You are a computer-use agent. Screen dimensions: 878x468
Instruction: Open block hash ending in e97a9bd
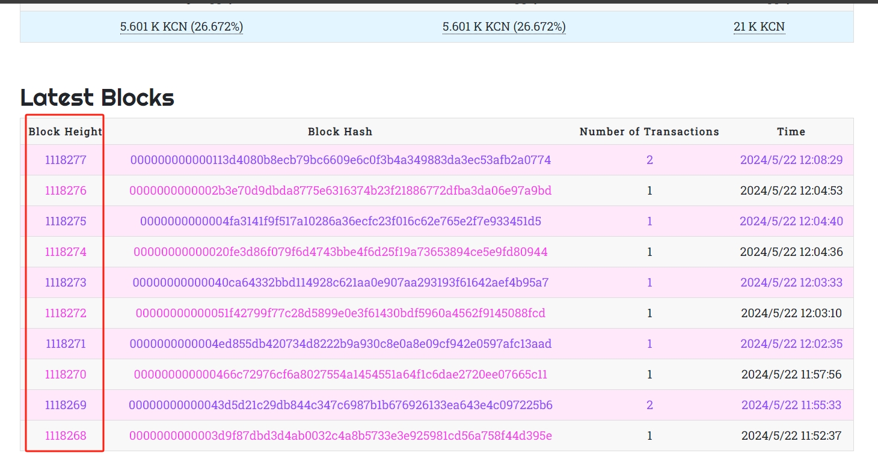tap(340, 191)
